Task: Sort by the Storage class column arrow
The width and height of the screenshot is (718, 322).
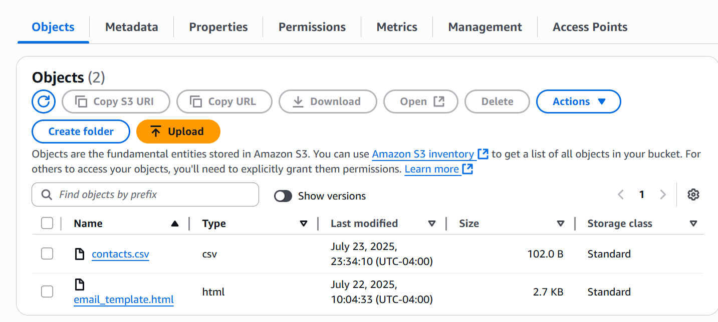Action: (693, 224)
